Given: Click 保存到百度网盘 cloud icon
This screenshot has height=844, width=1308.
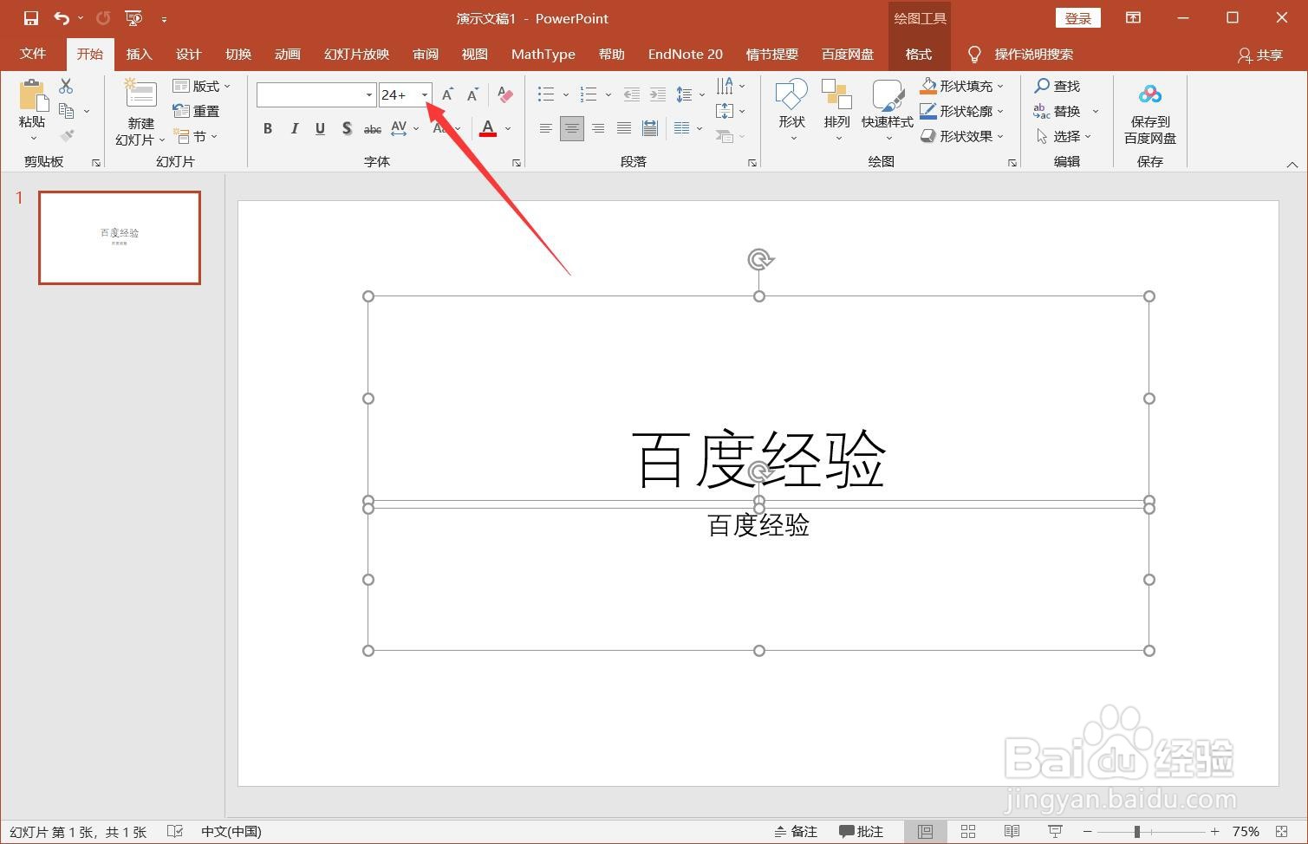Looking at the screenshot, I should (x=1149, y=94).
